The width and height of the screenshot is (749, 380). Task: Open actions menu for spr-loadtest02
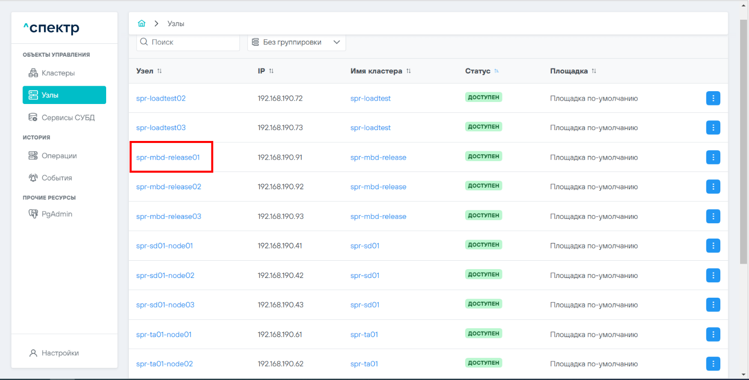click(x=713, y=99)
